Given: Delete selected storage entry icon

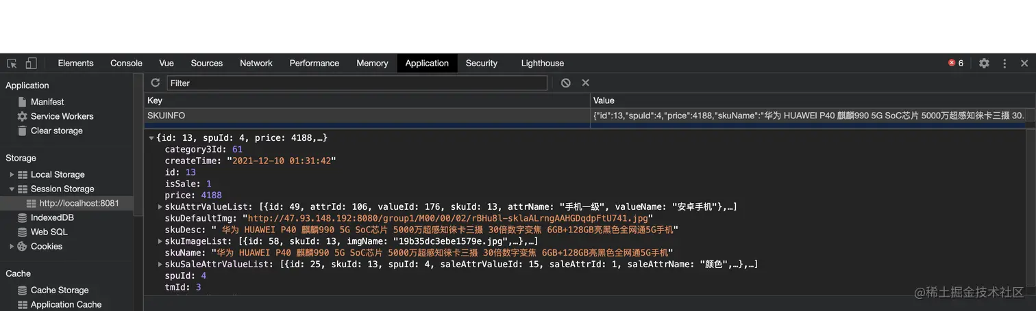Looking at the screenshot, I should click(585, 83).
